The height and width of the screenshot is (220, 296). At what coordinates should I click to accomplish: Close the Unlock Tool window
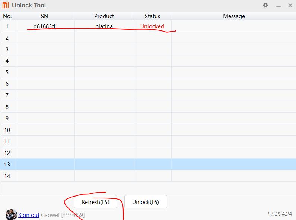click(x=290, y=6)
